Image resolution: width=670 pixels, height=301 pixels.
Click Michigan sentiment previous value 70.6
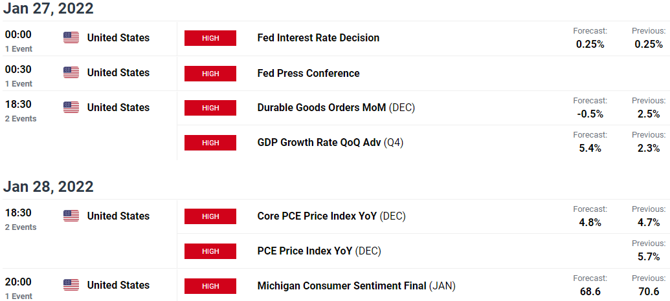click(649, 291)
